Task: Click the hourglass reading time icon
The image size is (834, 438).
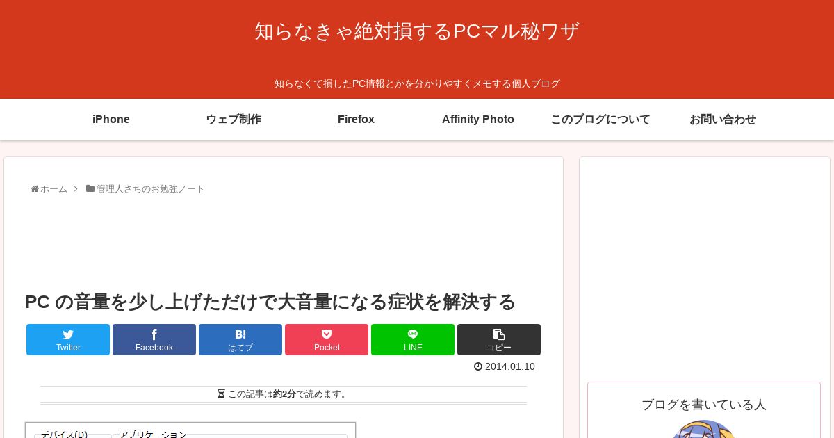Action: coord(221,394)
